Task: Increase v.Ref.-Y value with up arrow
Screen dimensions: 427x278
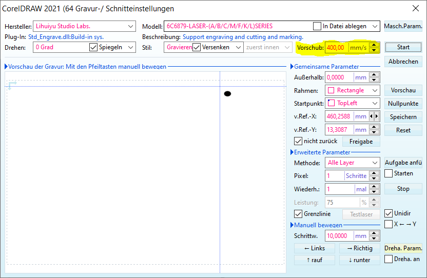Action: click(374, 127)
